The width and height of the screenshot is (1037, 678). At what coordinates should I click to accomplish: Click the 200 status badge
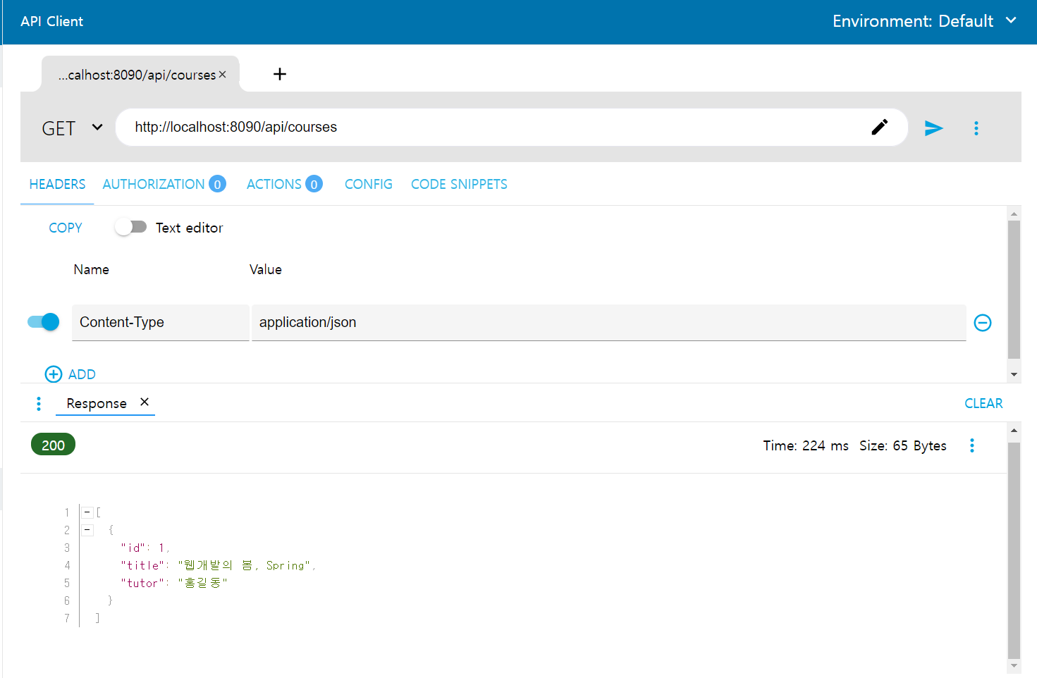tap(53, 445)
